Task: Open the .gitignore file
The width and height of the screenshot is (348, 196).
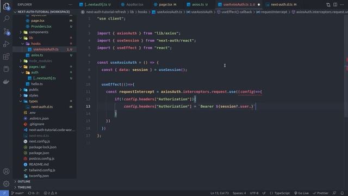Action: 45,124
